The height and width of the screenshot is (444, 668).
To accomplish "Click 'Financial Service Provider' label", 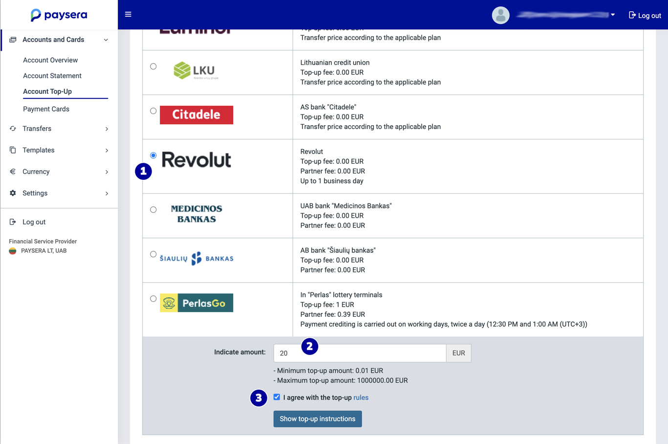I will click(43, 242).
